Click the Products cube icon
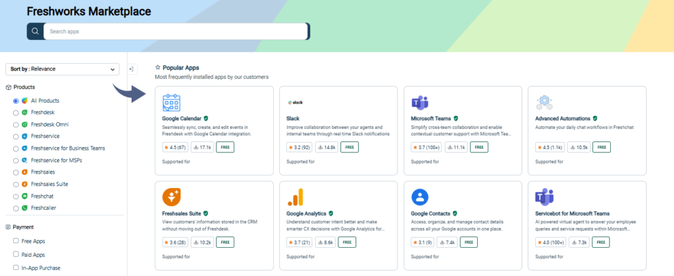This screenshot has height=276, width=674. click(8, 87)
